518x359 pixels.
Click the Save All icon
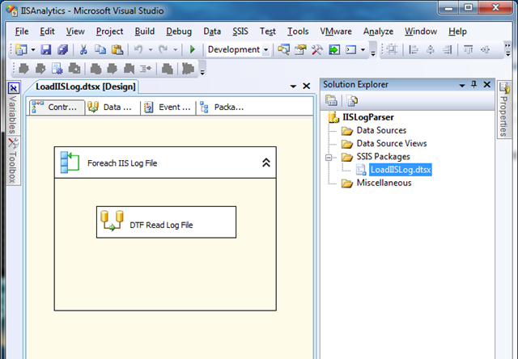[62, 50]
